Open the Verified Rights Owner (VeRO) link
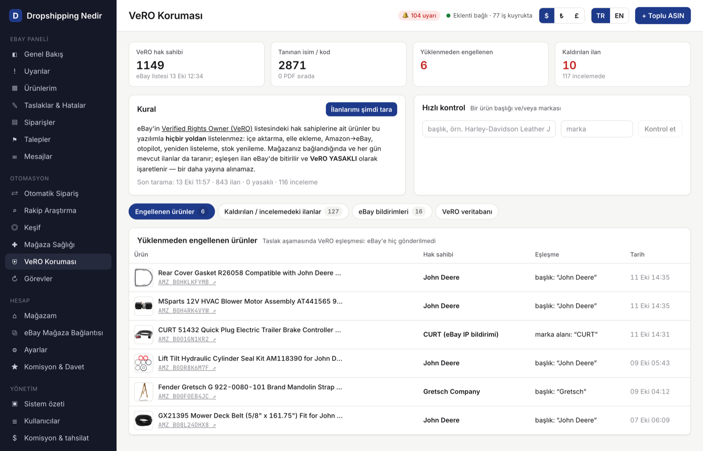 tap(207, 129)
